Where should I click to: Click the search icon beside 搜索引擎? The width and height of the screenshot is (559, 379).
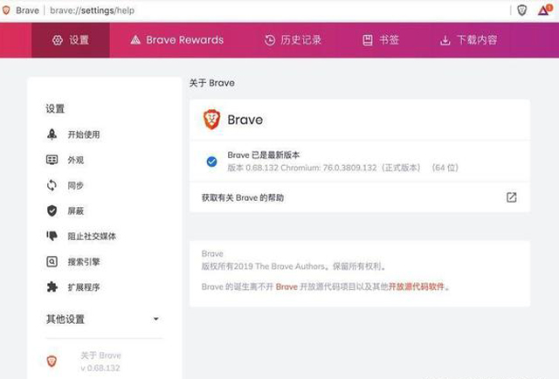pyautogui.click(x=52, y=262)
